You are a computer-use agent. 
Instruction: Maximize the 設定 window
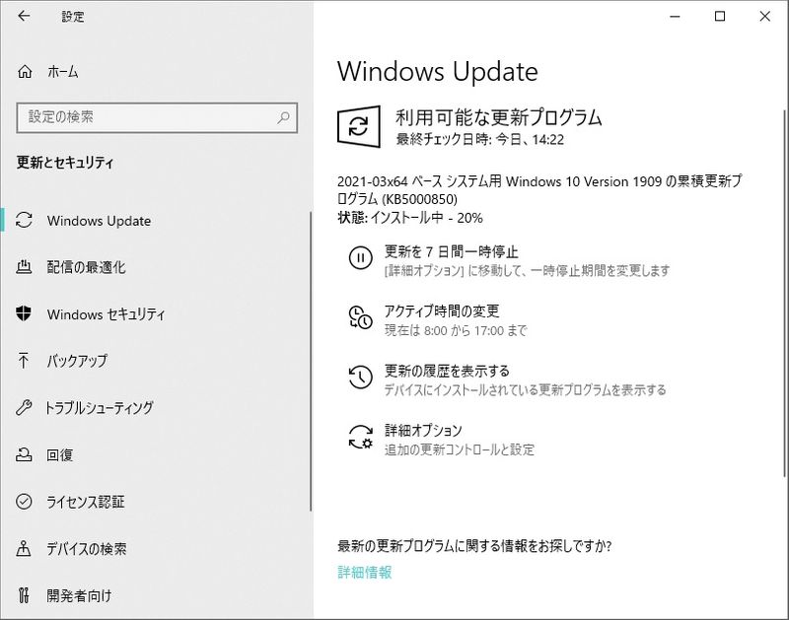pos(720,17)
